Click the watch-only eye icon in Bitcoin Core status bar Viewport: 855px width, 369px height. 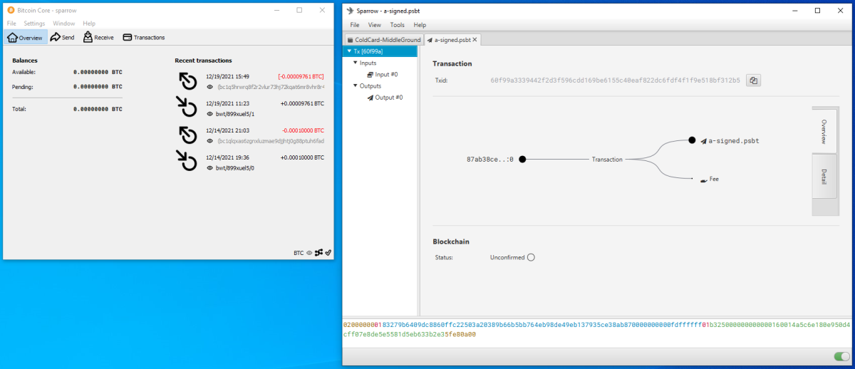310,253
